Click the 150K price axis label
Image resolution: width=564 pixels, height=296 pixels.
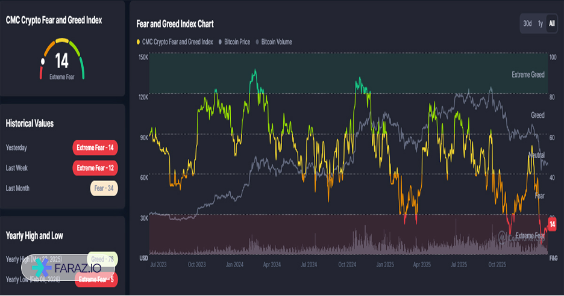coord(143,58)
